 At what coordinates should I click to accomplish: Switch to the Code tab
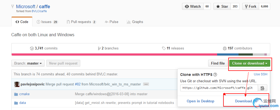22,22
